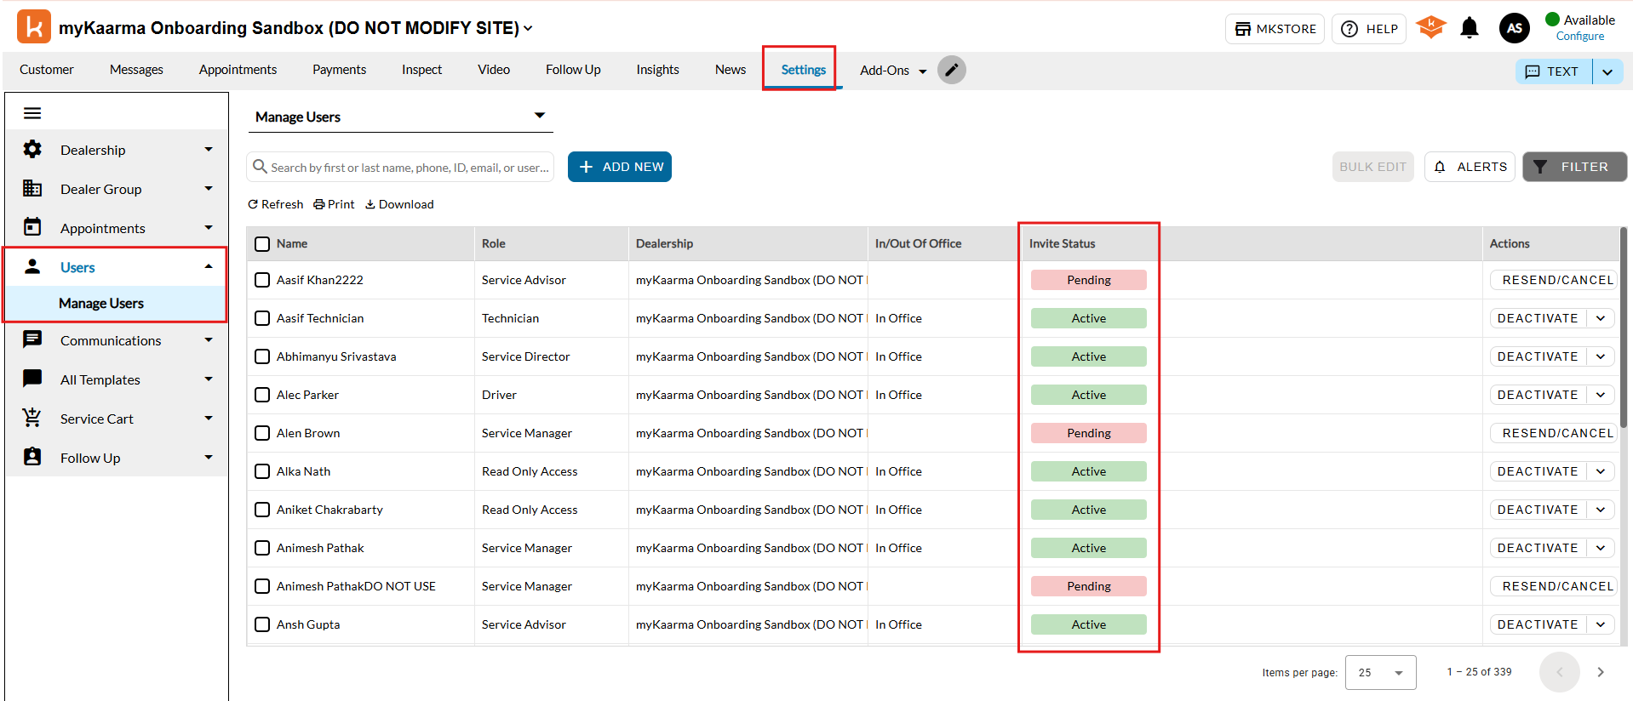This screenshot has height=701, width=1633.
Task: Open DEACTIVATE dropdown arrow for Alec Parker
Action: (1601, 395)
